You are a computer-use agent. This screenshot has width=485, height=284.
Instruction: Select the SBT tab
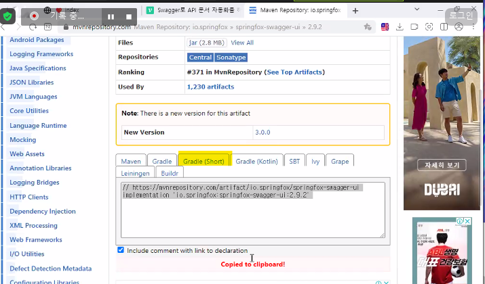click(x=294, y=162)
